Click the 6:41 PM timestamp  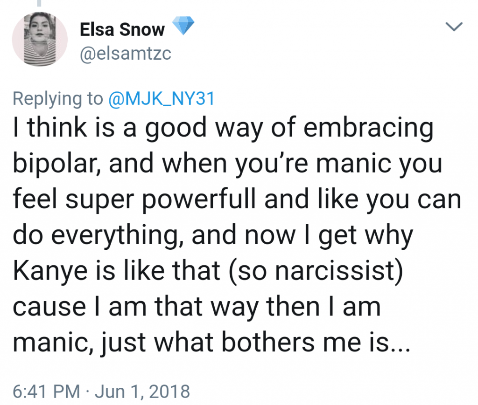pyautogui.click(x=46, y=391)
